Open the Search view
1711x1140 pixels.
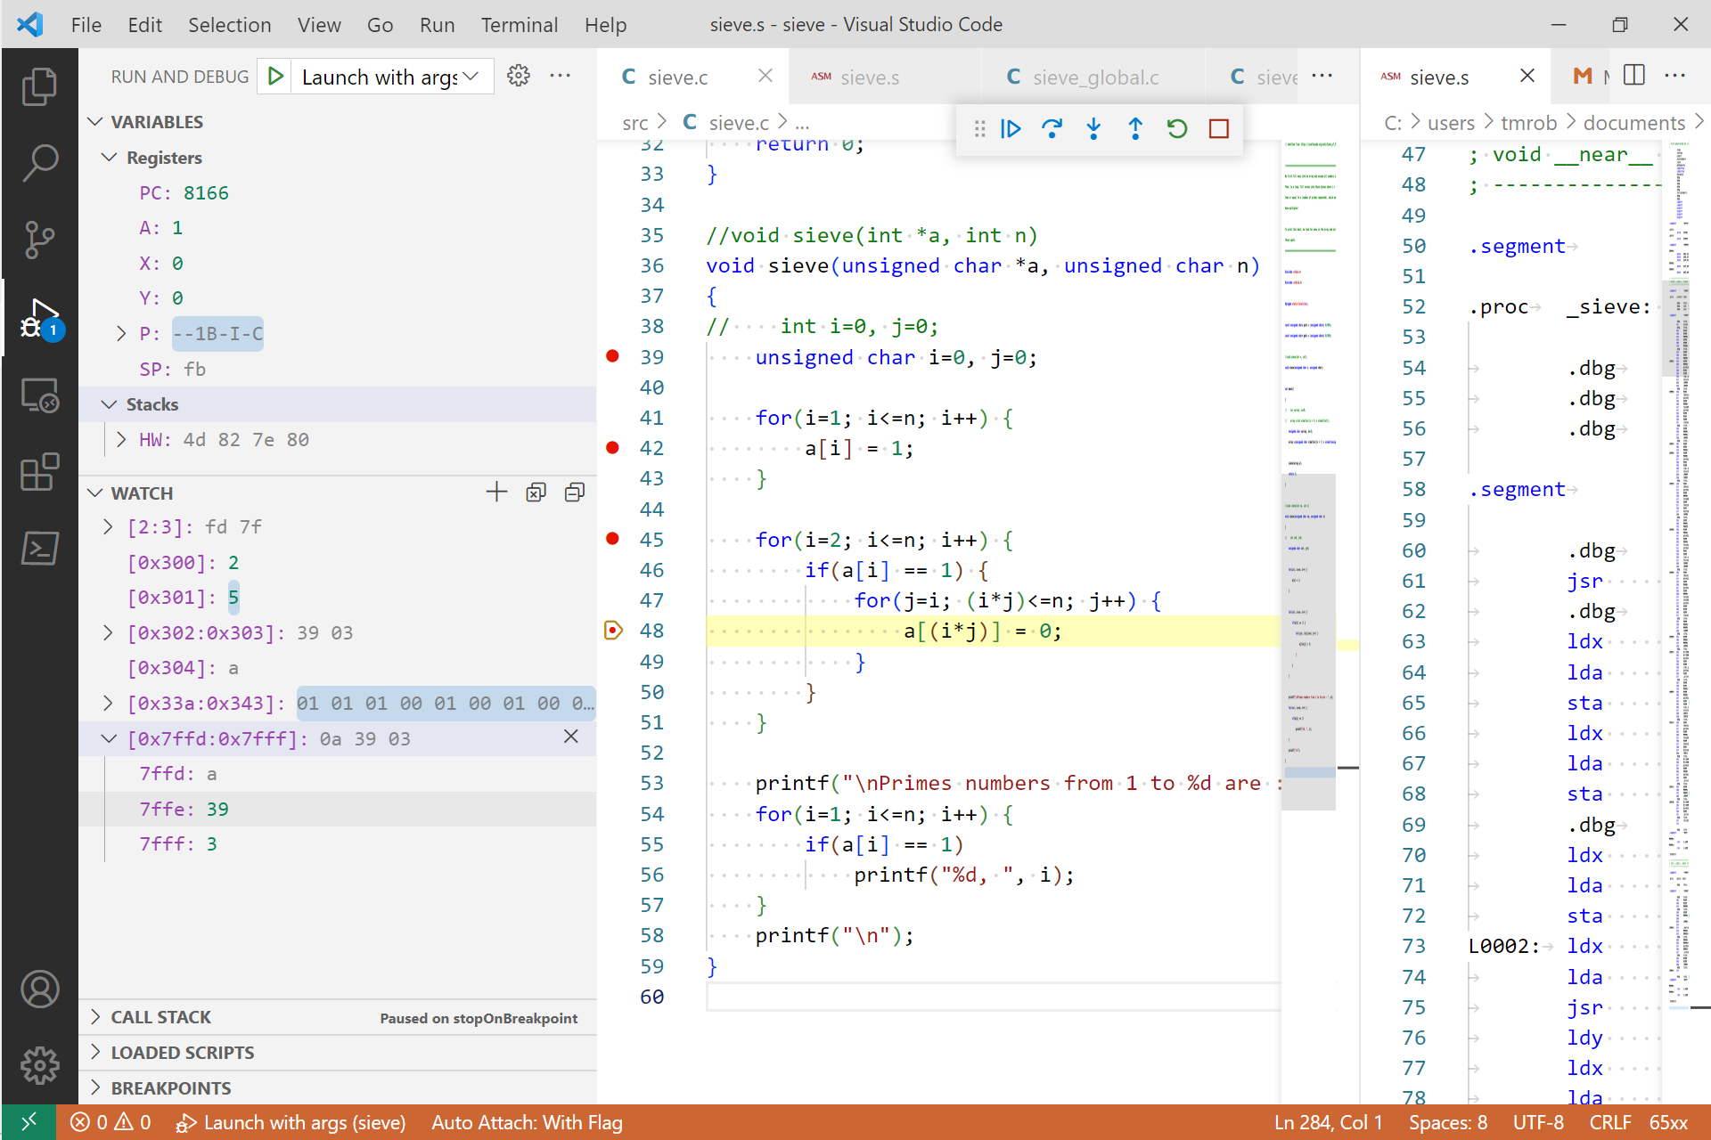click(39, 162)
